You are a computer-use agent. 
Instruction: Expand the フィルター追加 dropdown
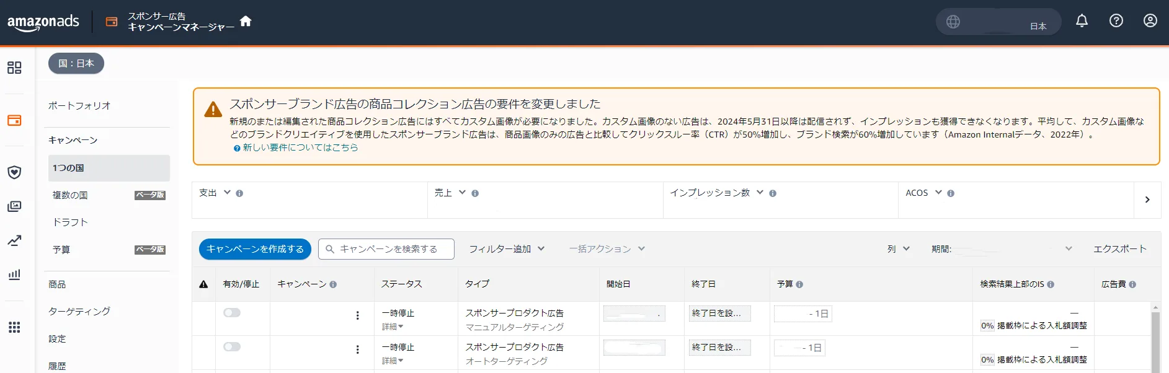click(x=507, y=249)
